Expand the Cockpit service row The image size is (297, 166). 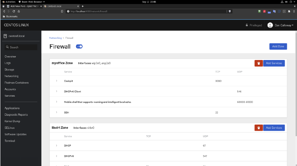point(57,81)
